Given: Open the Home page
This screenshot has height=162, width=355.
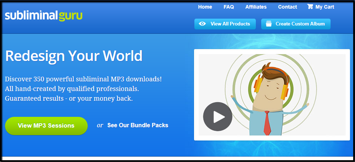Looking at the screenshot, I should click(205, 7).
